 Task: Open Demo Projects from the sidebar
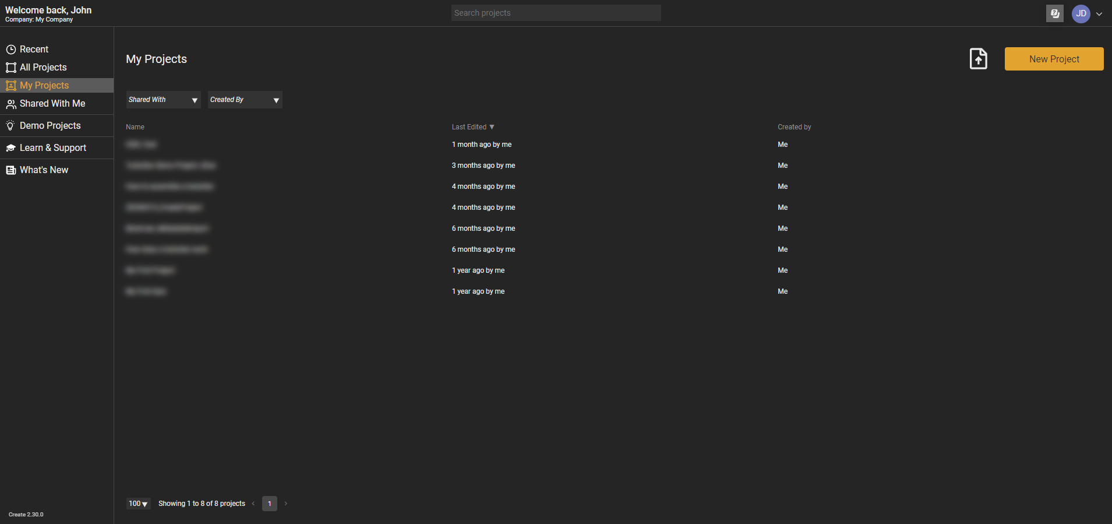tap(50, 126)
